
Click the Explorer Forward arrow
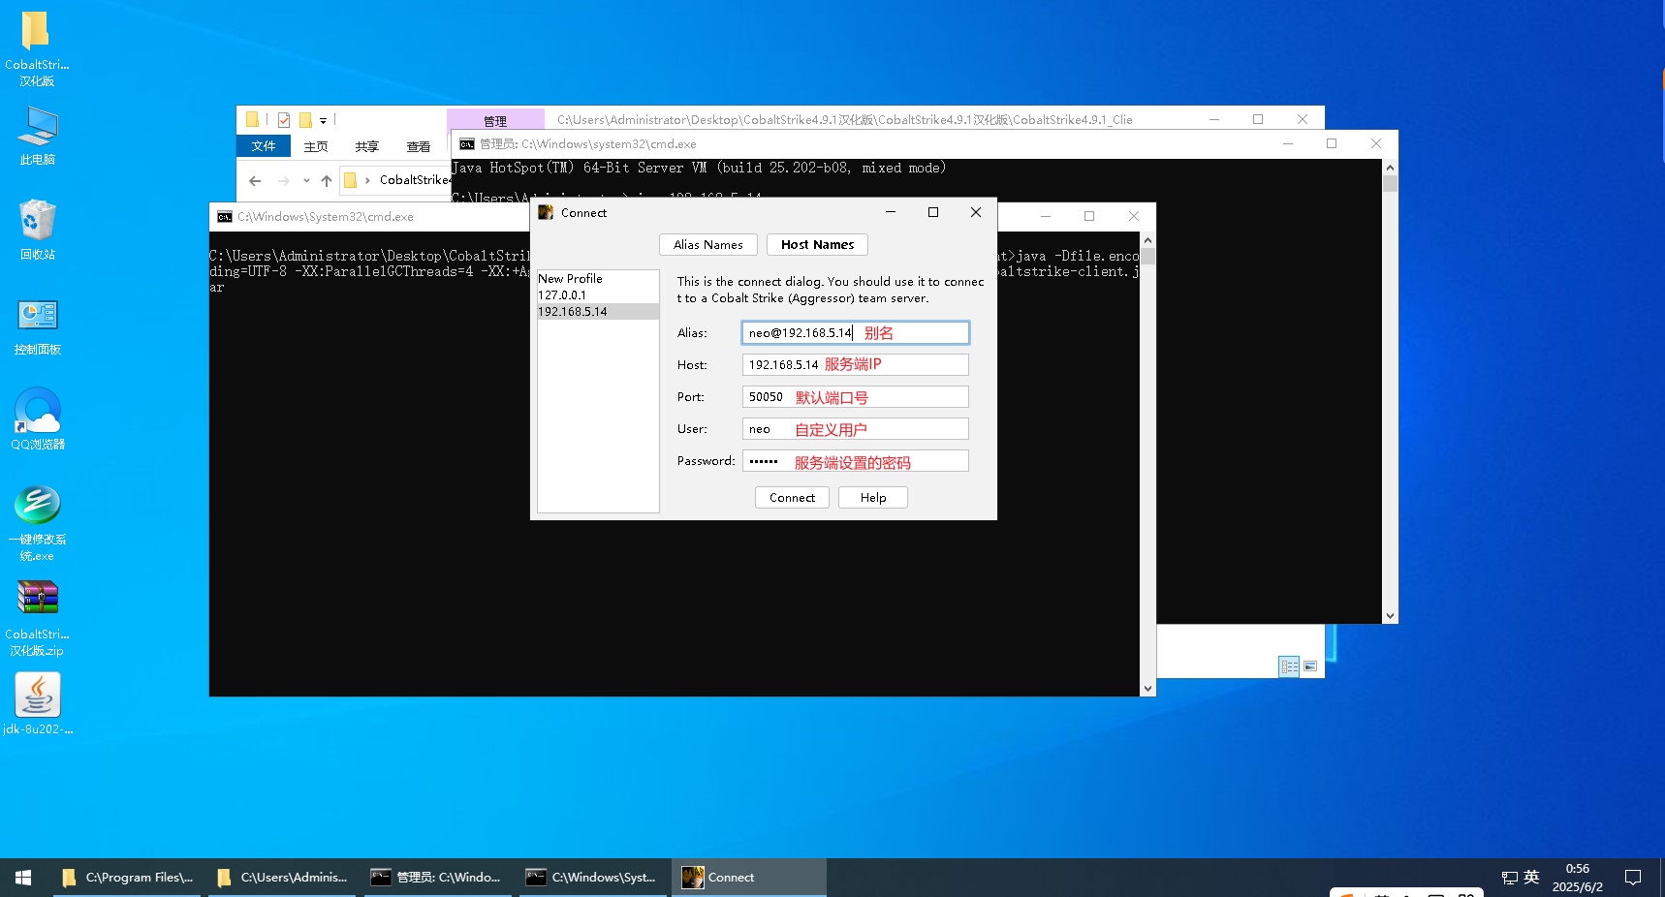pyautogui.click(x=283, y=181)
